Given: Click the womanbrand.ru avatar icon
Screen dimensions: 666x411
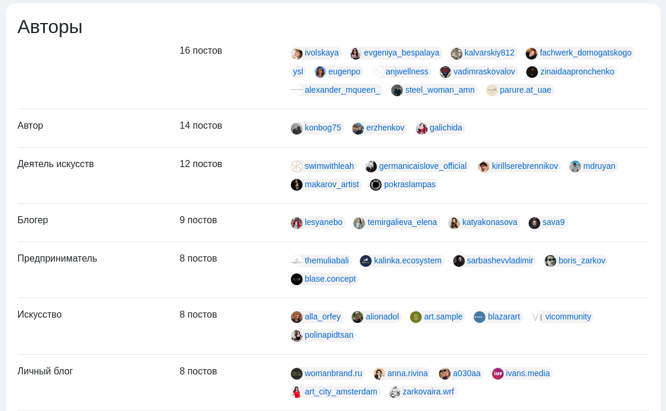Looking at the screenshot, I should pyautogui.click(x=297, y=374).
